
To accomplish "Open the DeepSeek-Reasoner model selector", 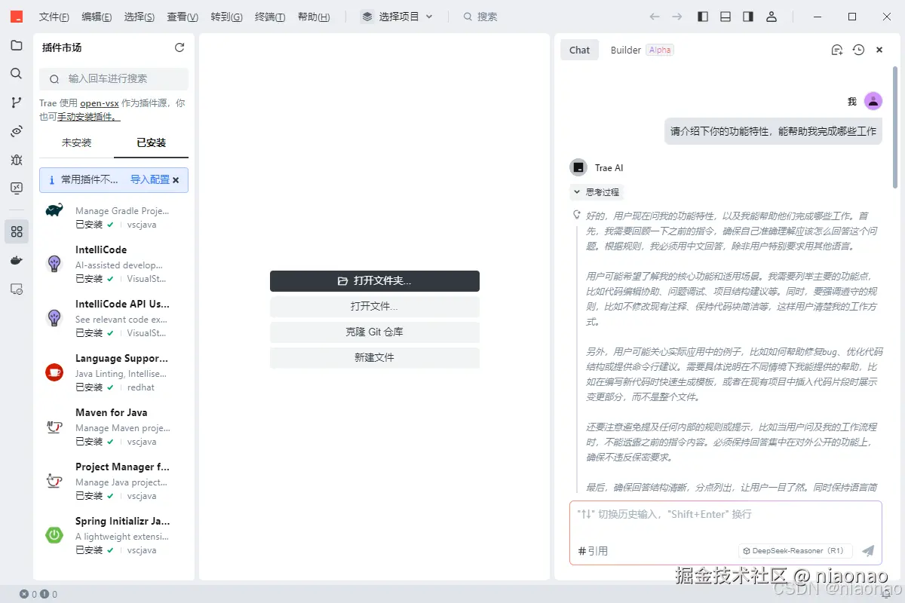I will click(794, 550).
